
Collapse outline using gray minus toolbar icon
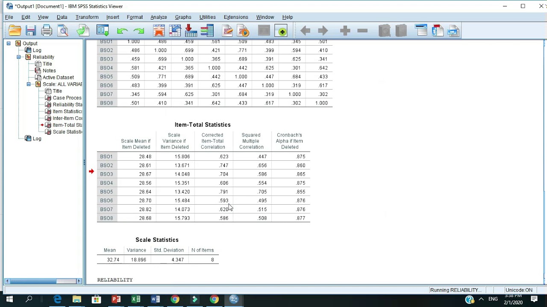coord(362,31)
